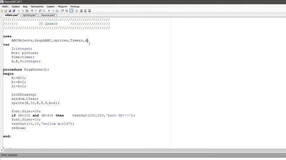Click the 'I:integer;' declaration
Screen dimensions: 286x160
coord(22,49)
